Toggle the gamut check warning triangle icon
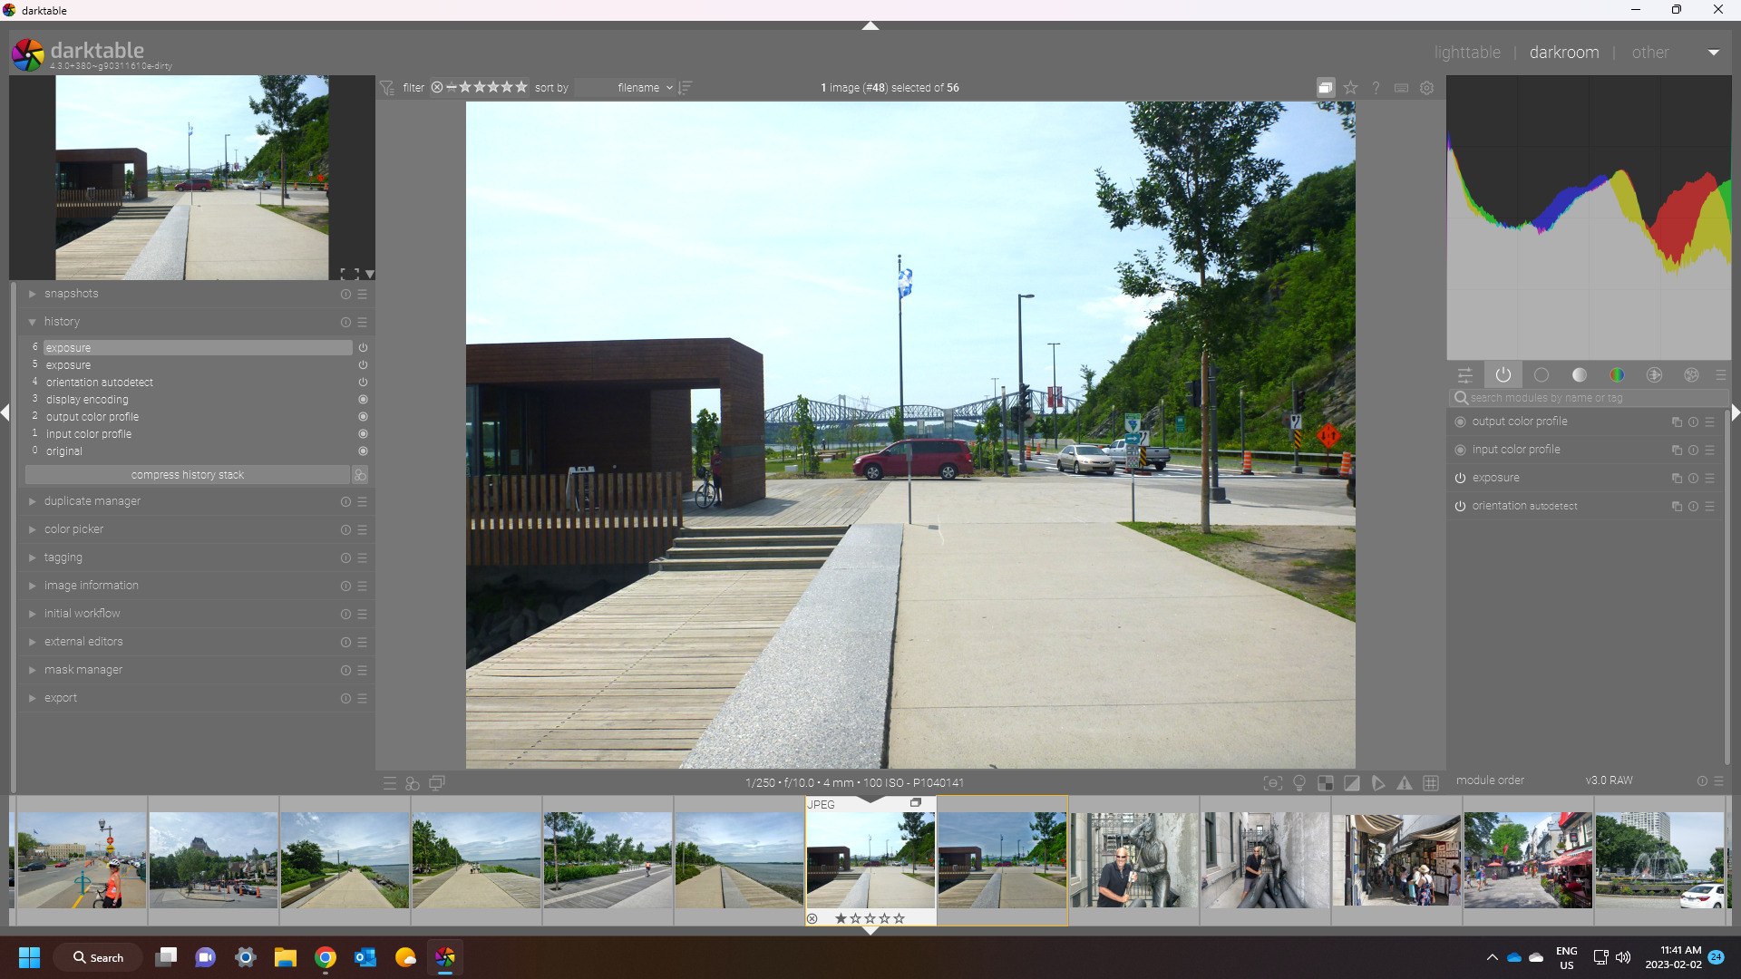The image size is (1741, 979). point(1405,783)
